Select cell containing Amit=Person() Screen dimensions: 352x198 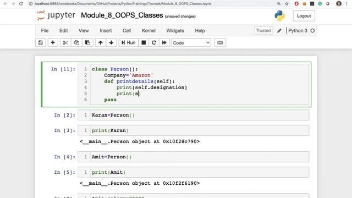pyautogui.click(x=193, y=157)
